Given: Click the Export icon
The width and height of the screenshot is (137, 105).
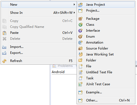Looking at the screenshot, I should click(x=4, y=53).
